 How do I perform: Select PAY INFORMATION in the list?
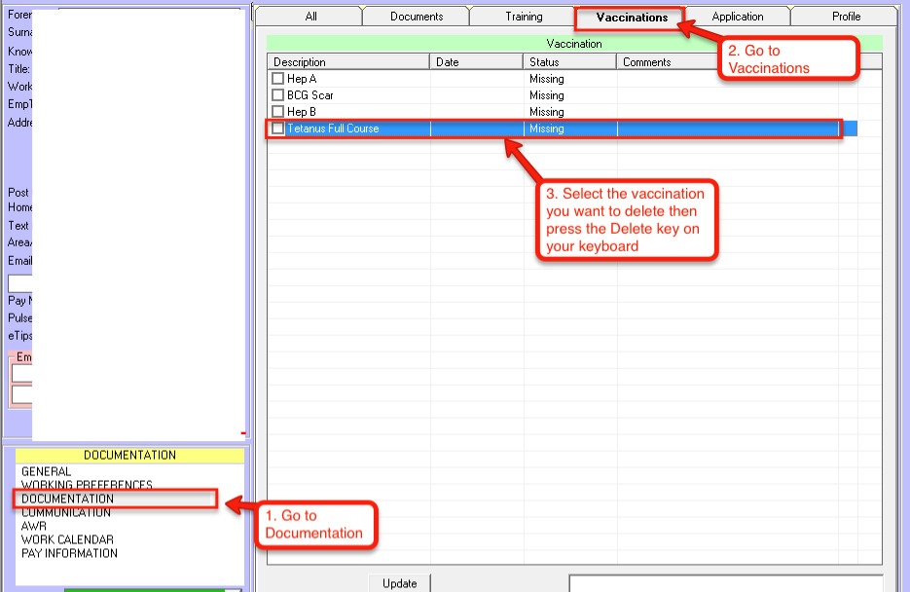[x=69, y=553]
